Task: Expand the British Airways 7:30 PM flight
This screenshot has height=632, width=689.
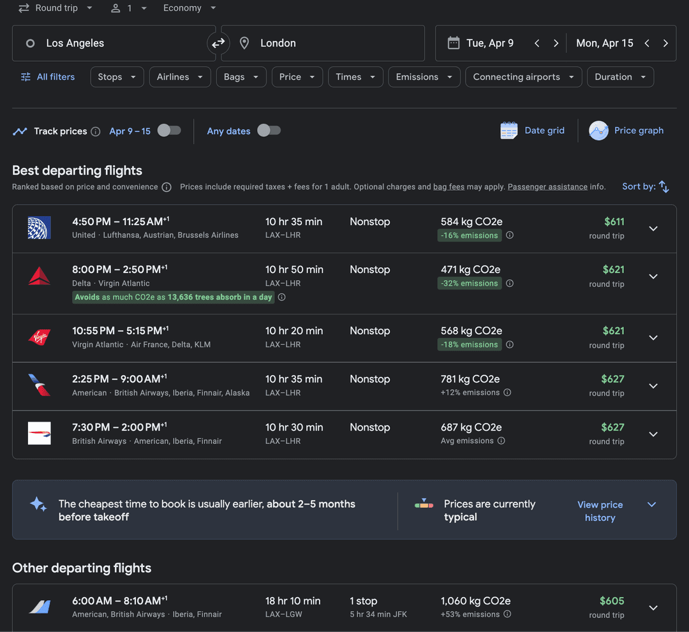Action: (x=653, y=434)
